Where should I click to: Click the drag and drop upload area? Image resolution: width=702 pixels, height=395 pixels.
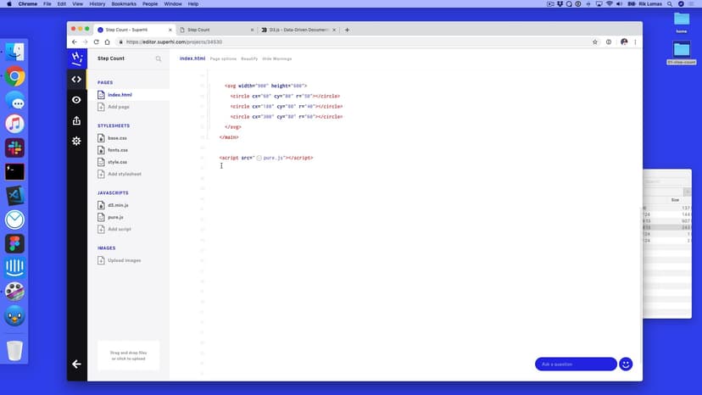129,356
